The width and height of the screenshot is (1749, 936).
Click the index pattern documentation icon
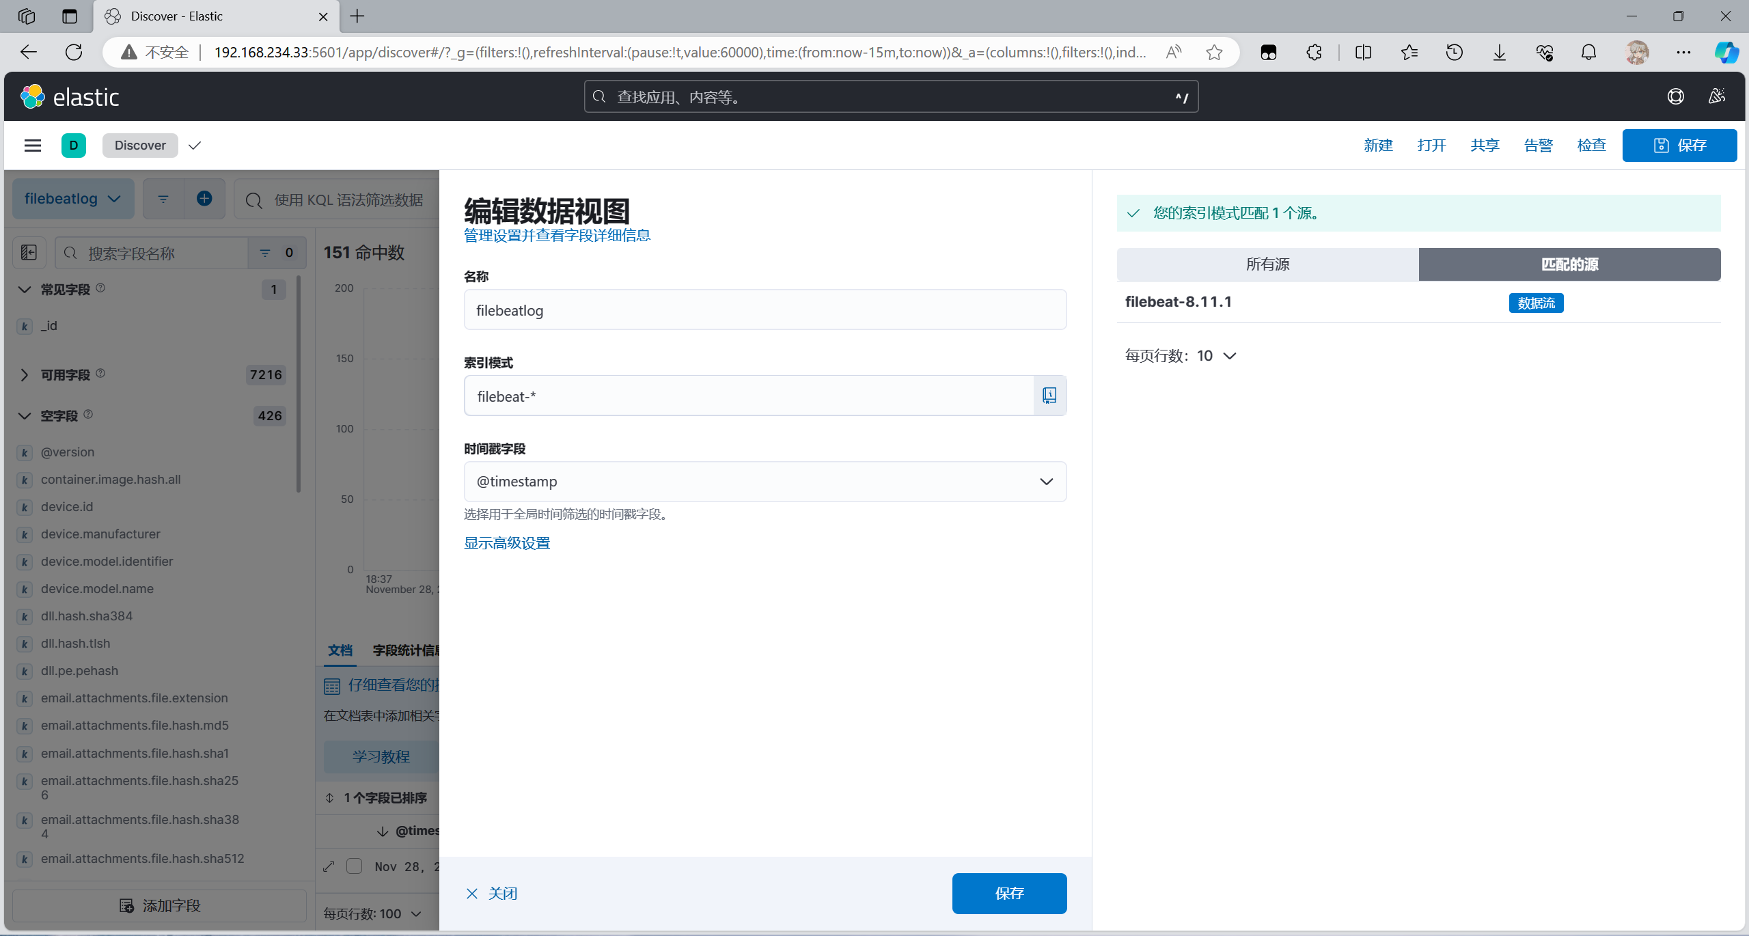tap(1049, 396)
